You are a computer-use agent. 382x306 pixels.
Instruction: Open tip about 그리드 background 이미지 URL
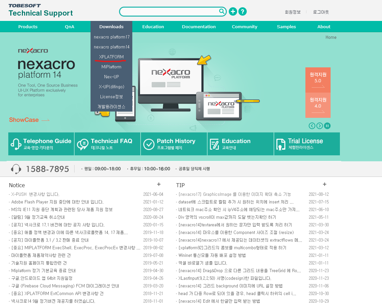click(x=230, y=286)
